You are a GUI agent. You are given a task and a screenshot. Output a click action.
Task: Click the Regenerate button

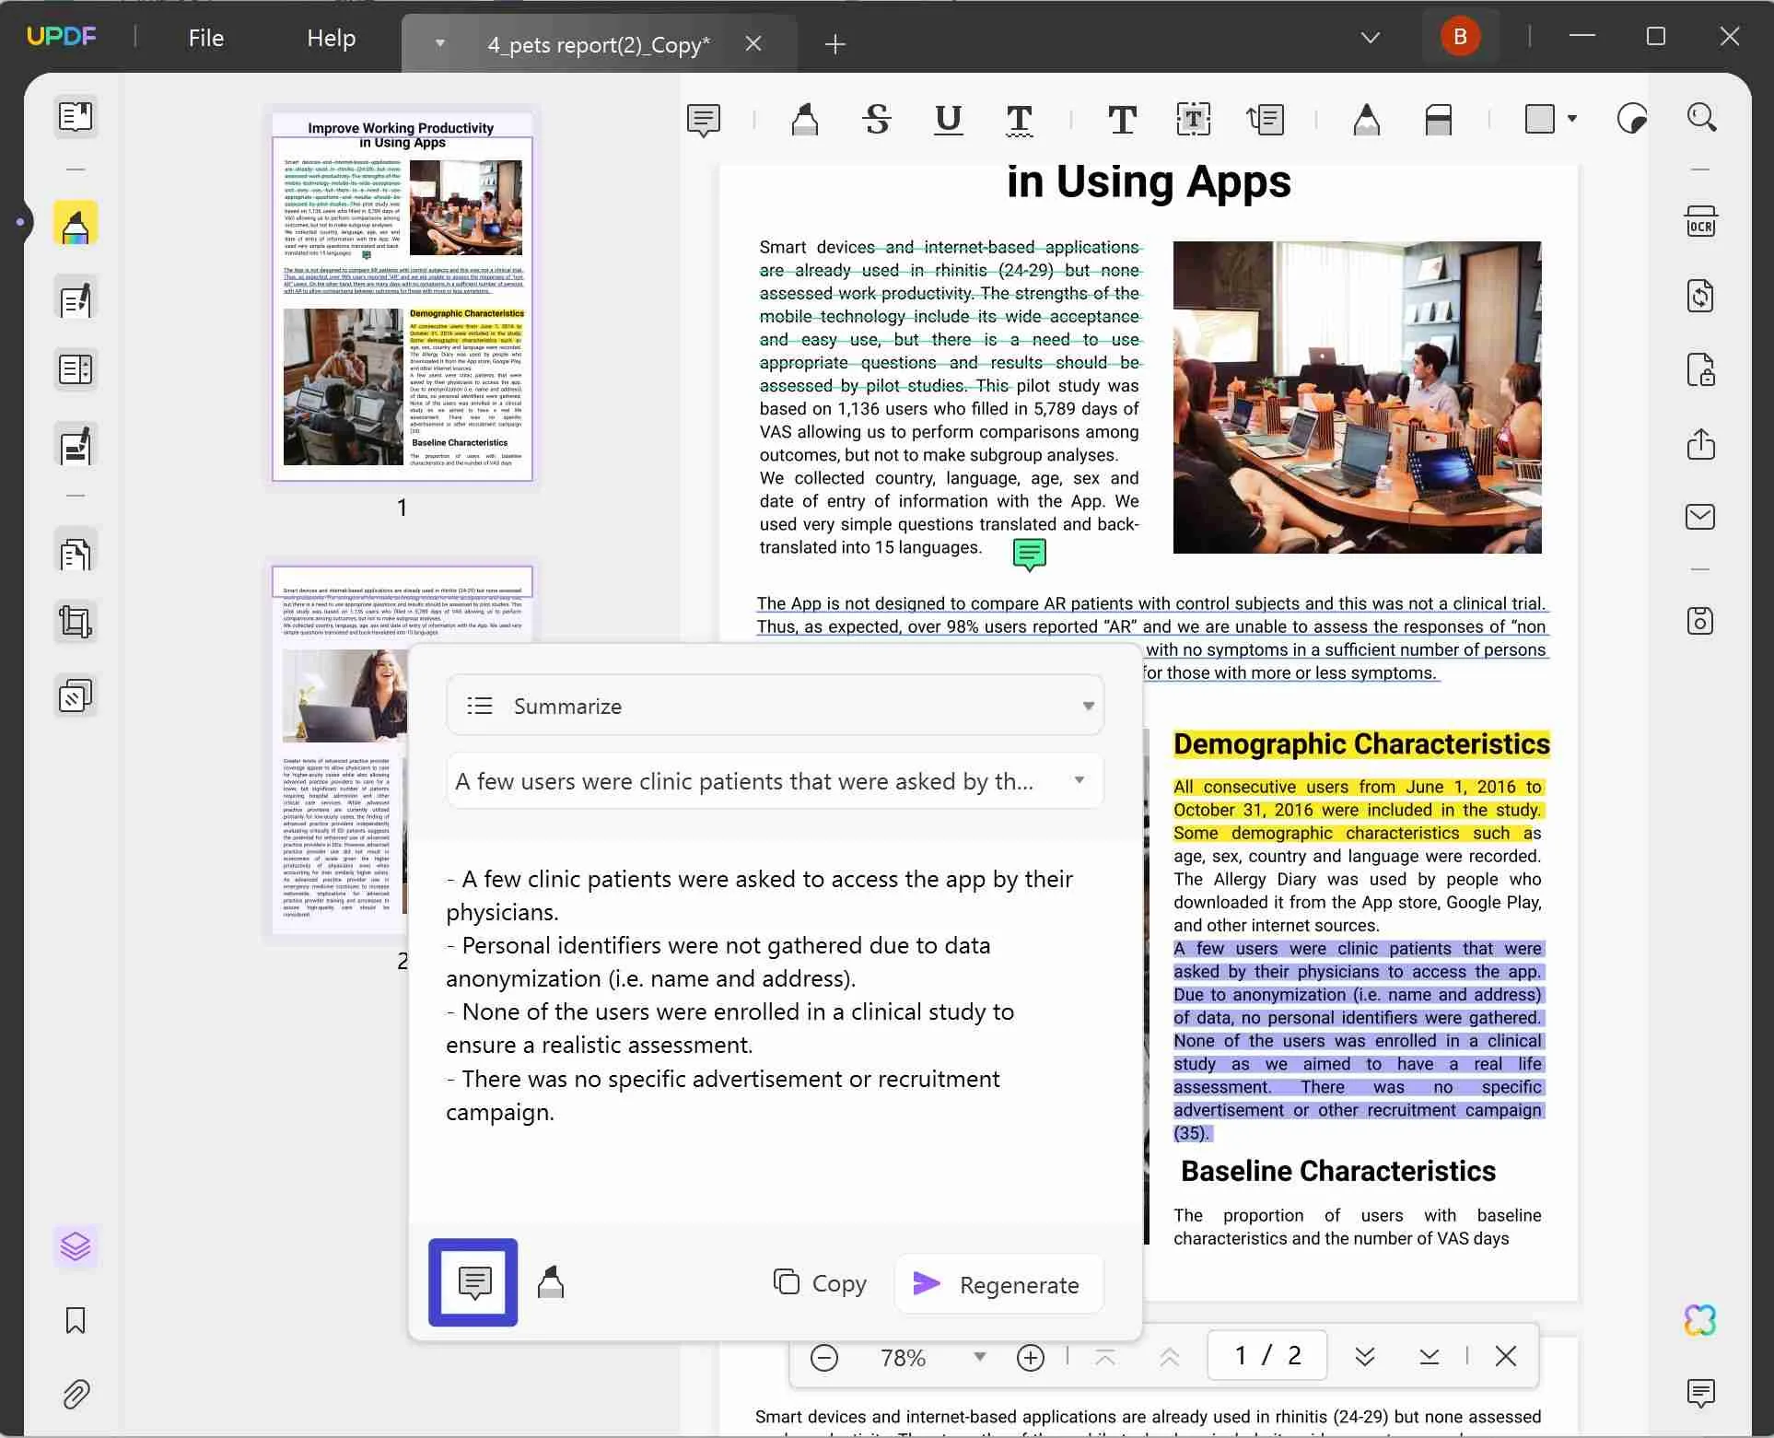[x=998, y=1283]
